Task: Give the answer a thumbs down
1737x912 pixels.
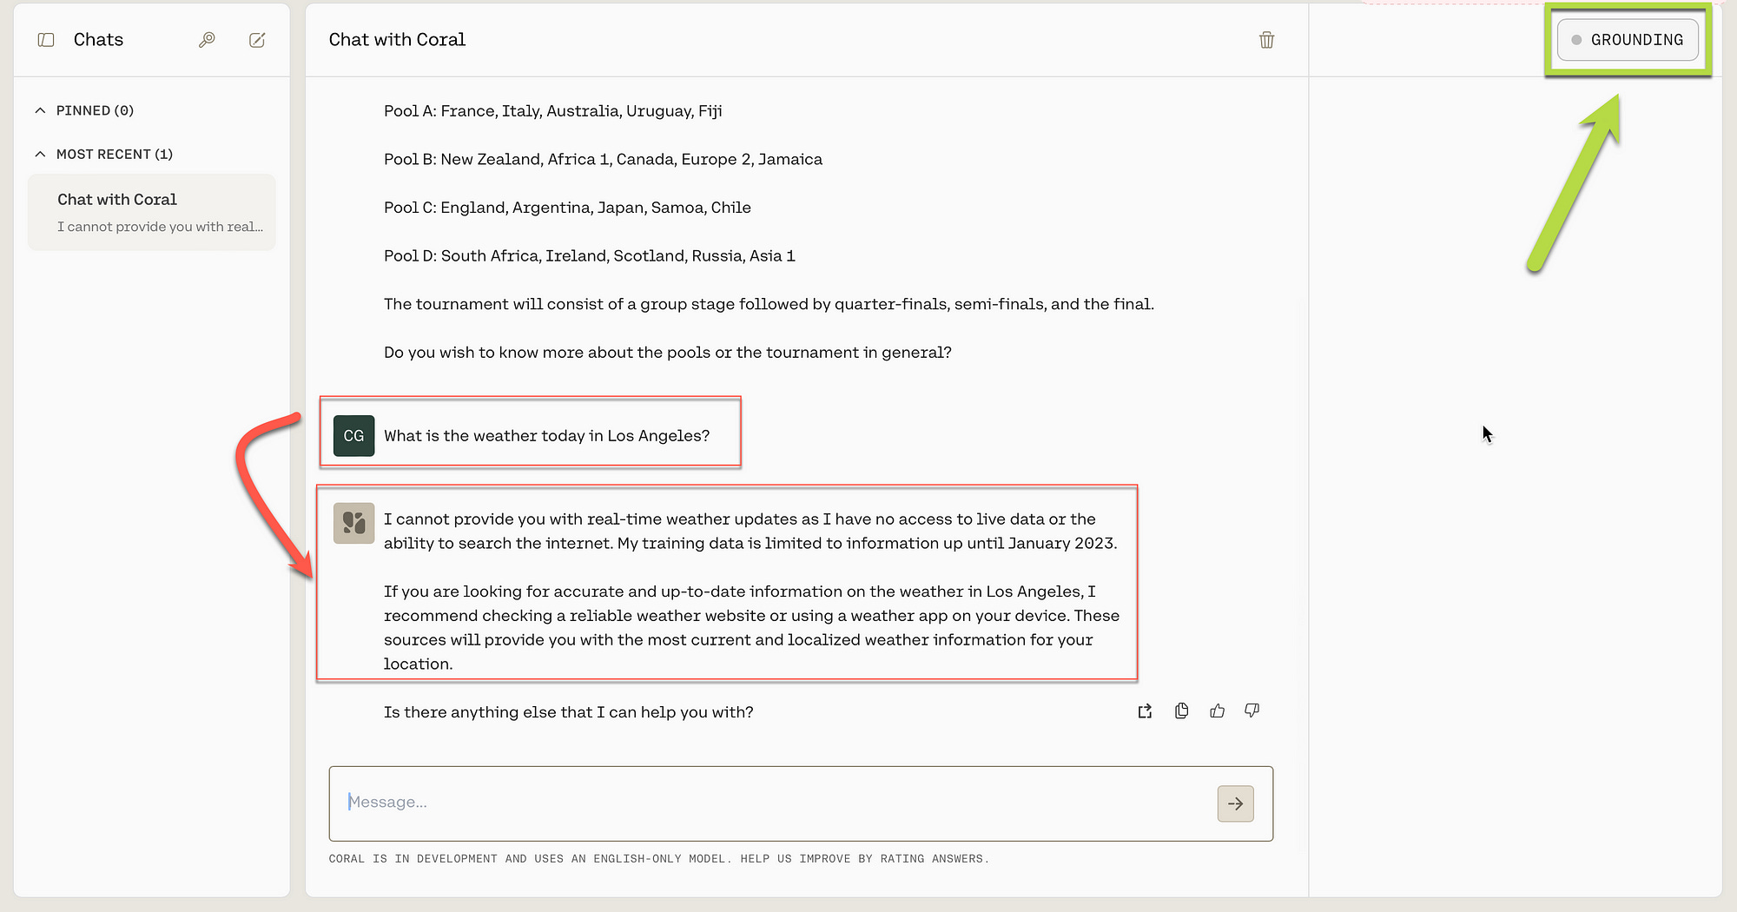Action: [1252, 711]
